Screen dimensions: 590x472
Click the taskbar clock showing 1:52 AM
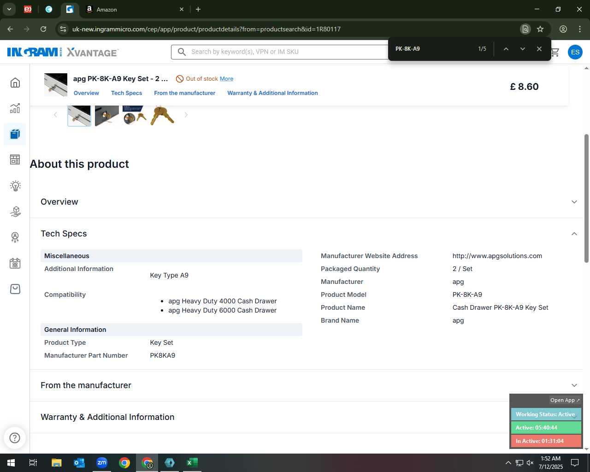[551, 463]
